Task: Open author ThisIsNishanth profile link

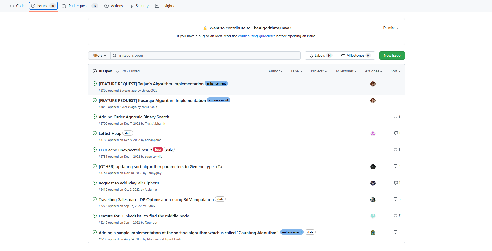Action: (155, 124)
